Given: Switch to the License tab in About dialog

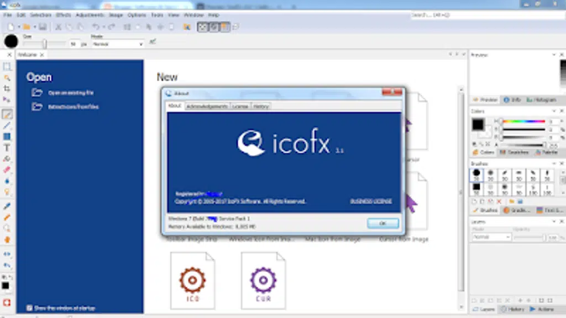Looking at the screenshot, I should click(240, 107).
